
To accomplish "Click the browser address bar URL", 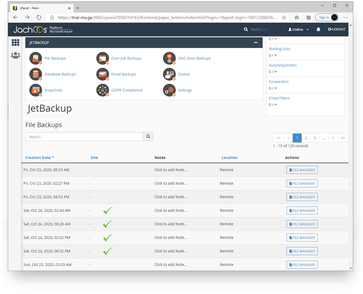I will click(x=167, y=18).
